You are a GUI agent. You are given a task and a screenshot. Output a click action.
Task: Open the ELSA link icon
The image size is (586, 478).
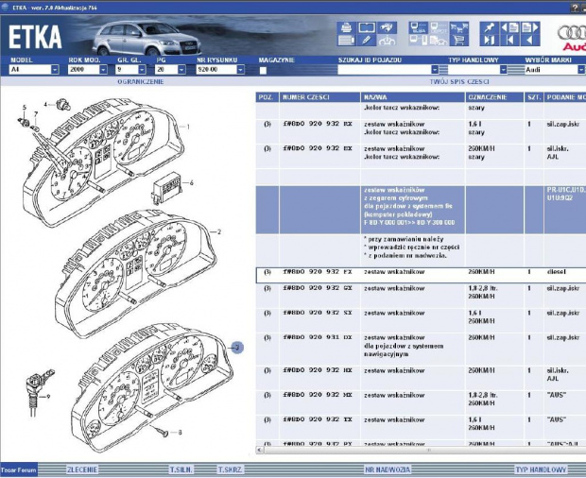click(418, 27)
